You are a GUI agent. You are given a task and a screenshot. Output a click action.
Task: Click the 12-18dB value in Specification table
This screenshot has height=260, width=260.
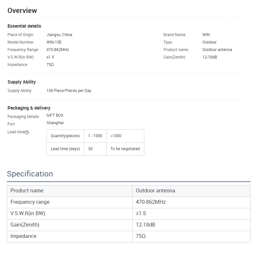coord(145,225)
